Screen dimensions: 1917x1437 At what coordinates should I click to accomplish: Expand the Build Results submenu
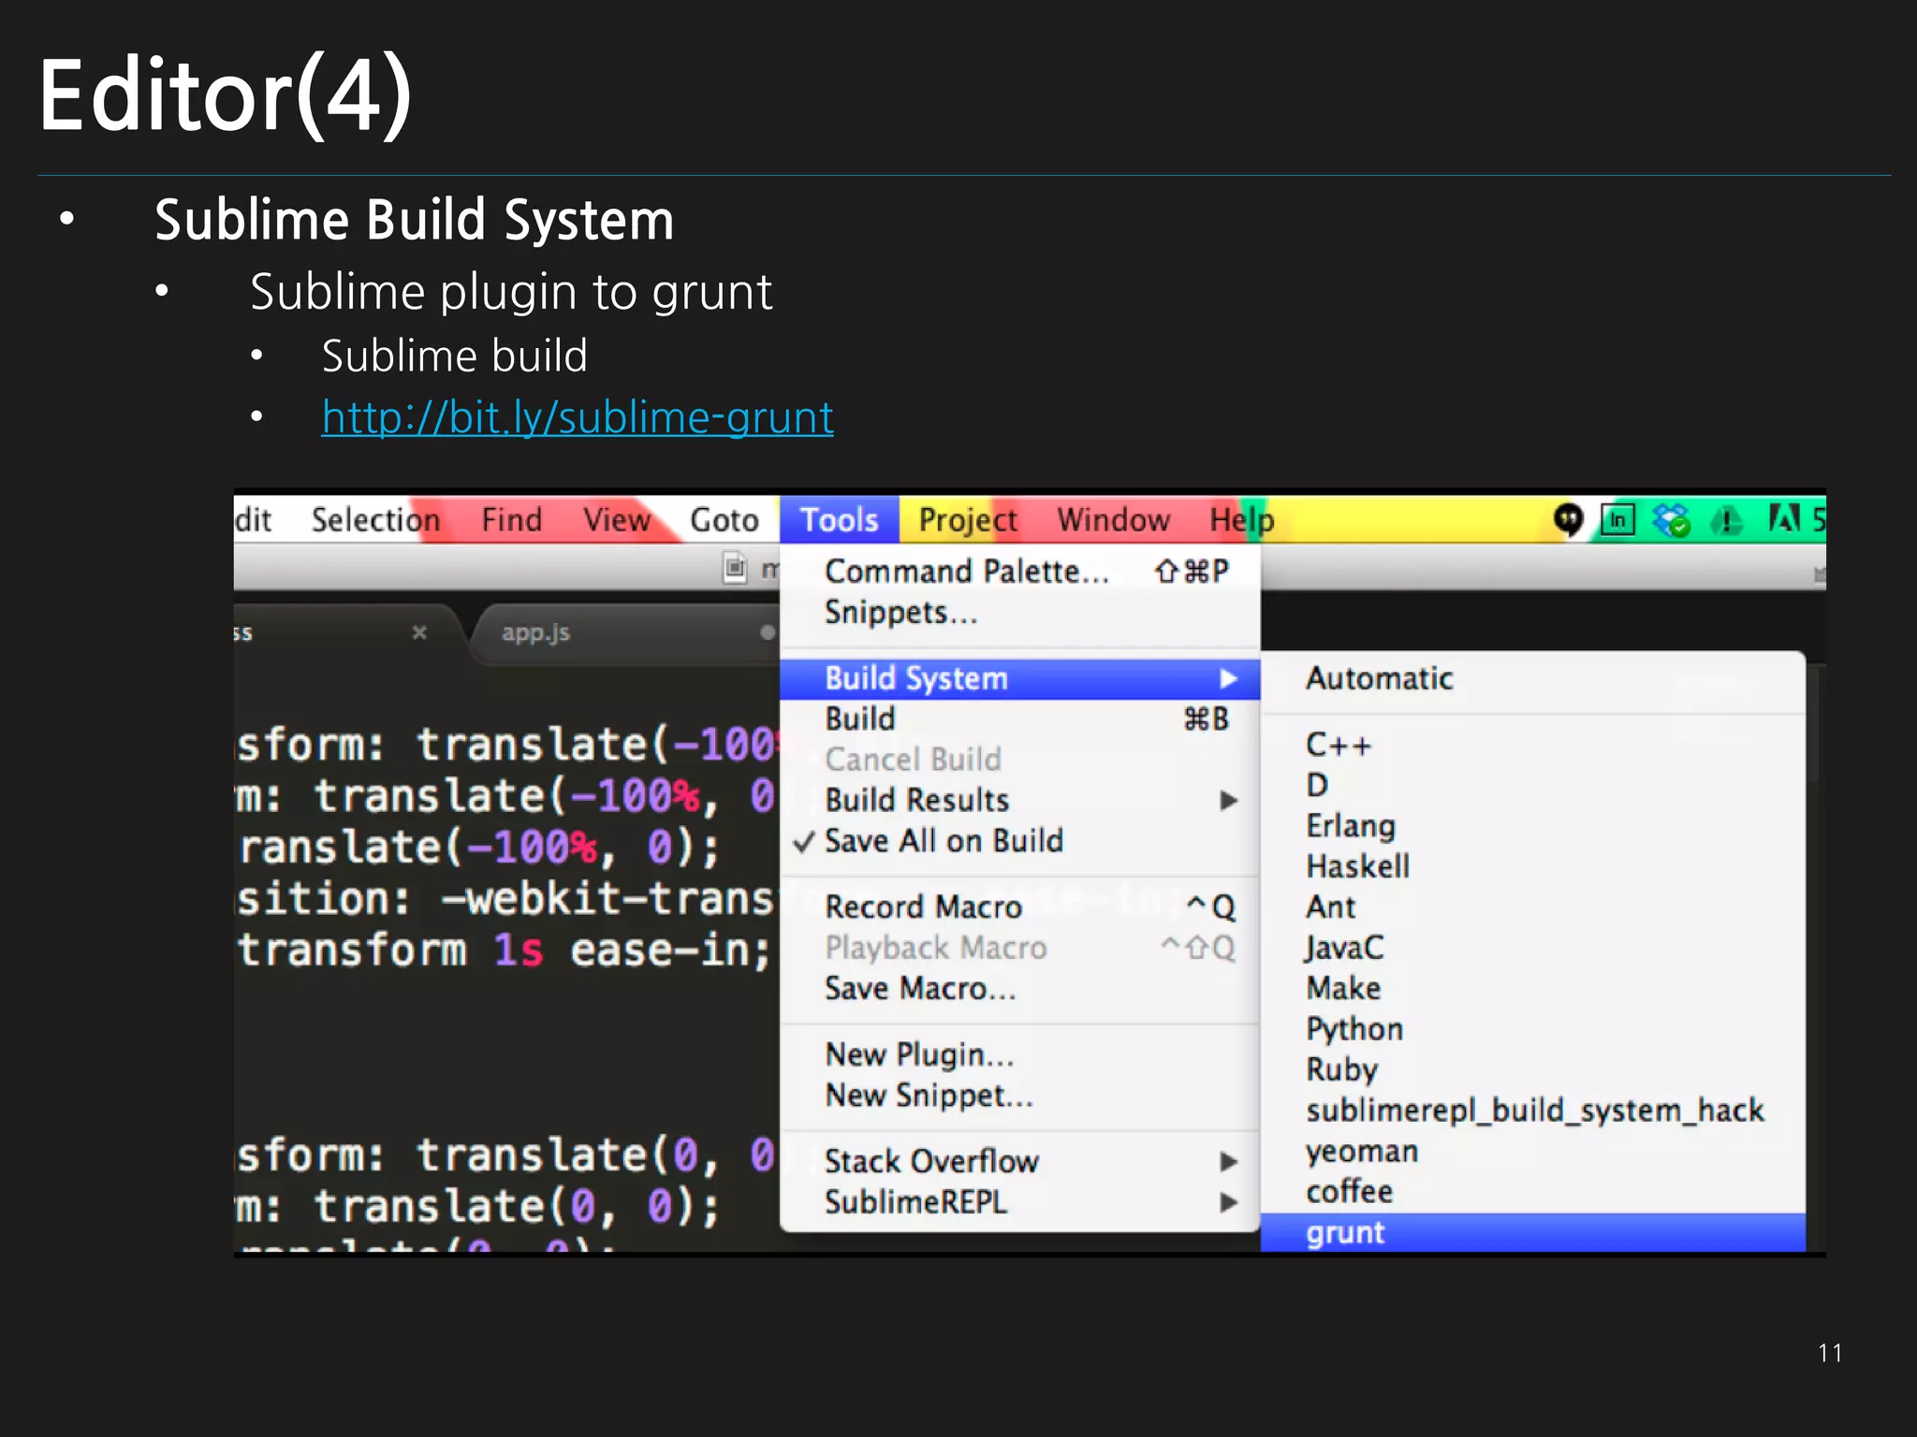pyautogui.click(x=1020, y=800)
